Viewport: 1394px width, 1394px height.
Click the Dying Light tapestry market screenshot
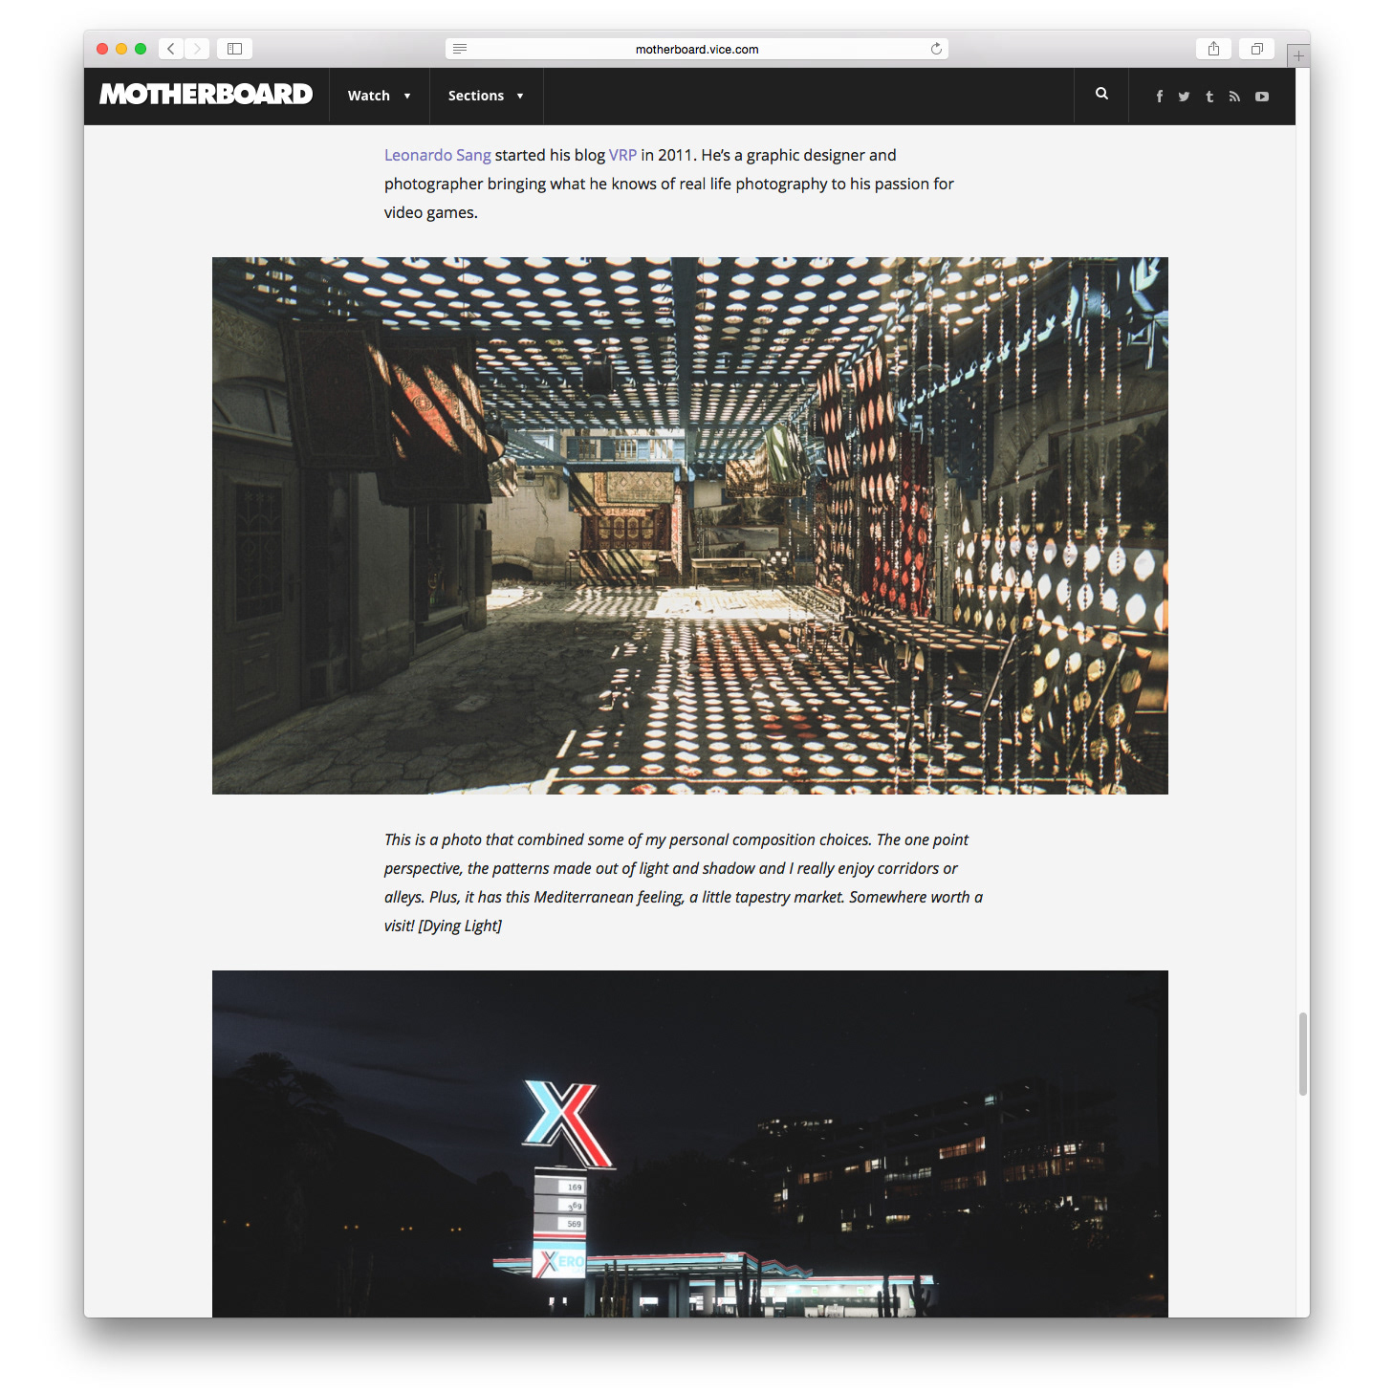[690, 526]
